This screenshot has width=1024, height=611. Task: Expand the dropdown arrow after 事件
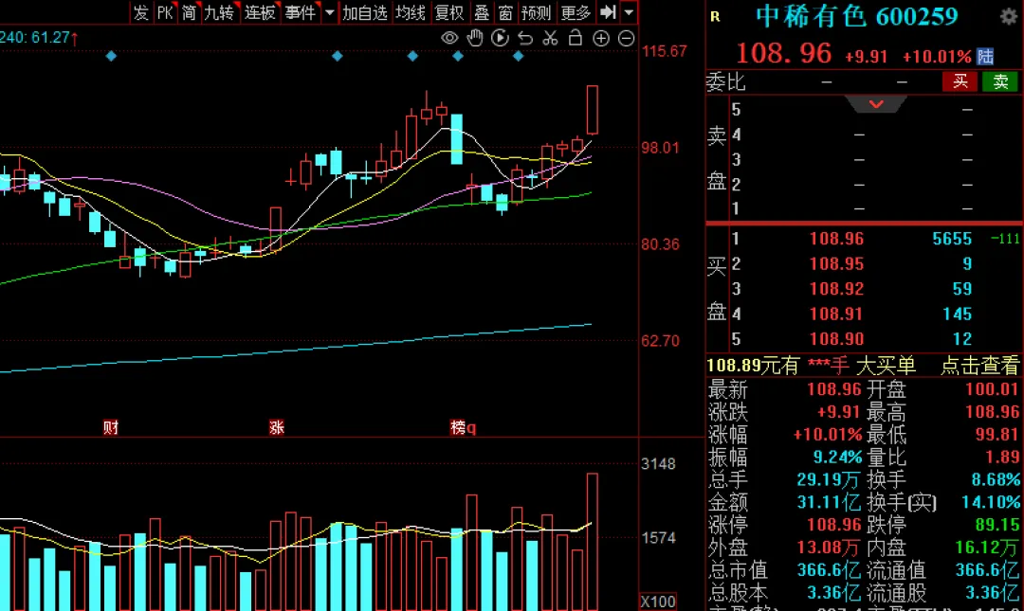point(330,12)
